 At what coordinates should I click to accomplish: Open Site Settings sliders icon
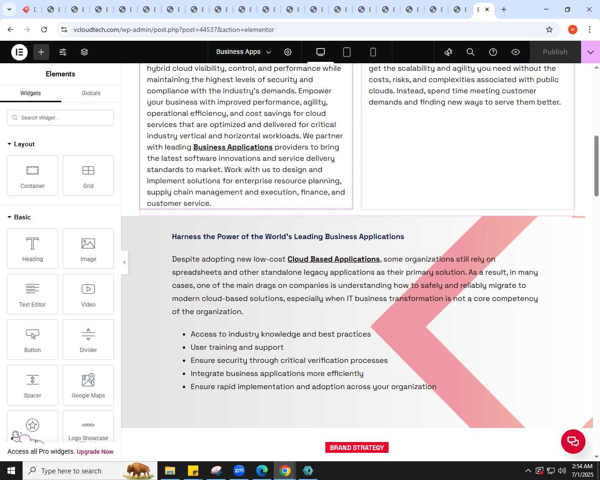pos(63,52)
